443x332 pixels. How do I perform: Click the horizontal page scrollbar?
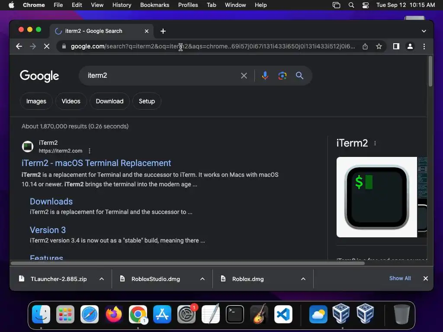[188, 263]
